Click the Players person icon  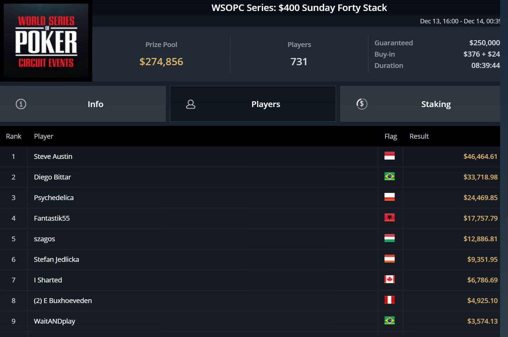pos(190,104)
